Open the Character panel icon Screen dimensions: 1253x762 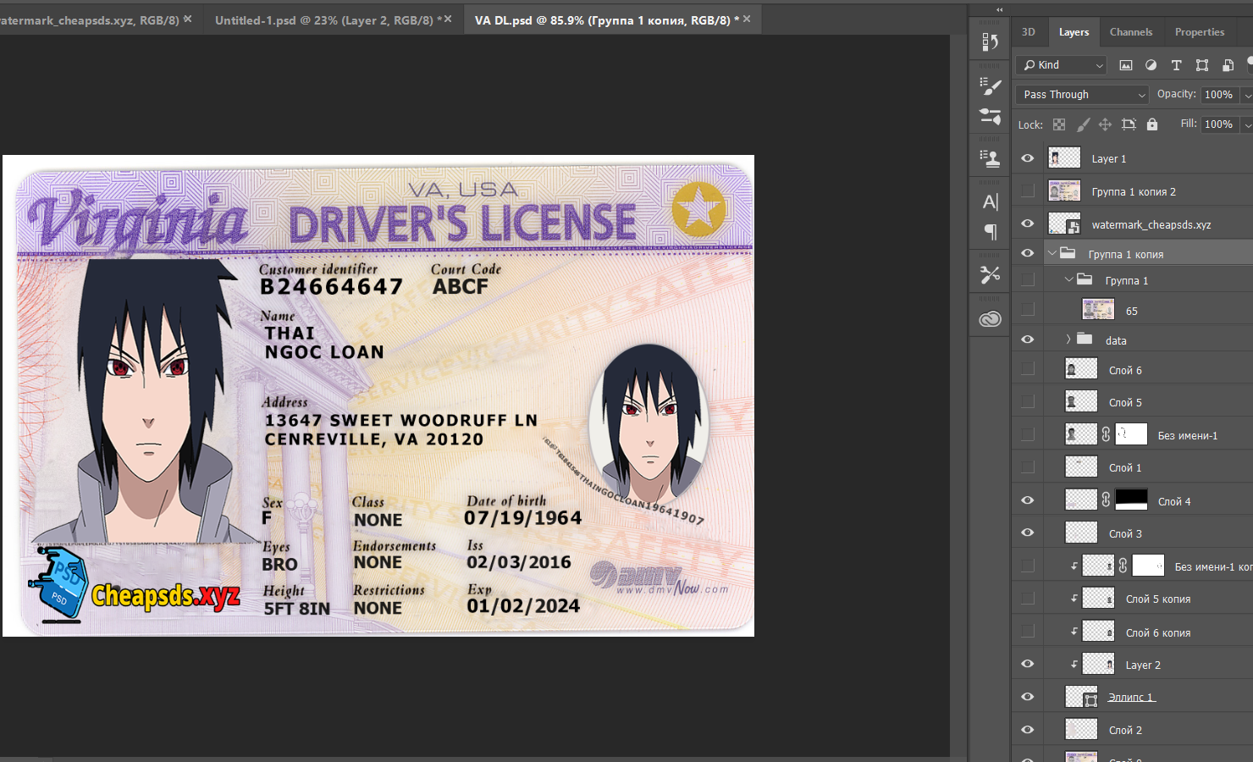click(x=990, y=202)
